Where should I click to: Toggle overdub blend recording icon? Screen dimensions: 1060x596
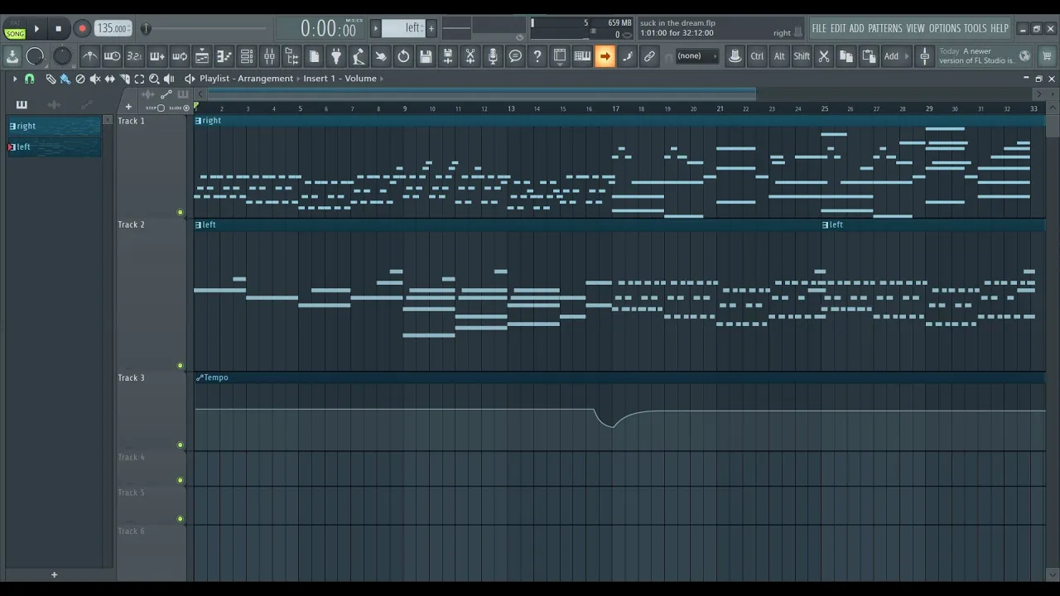157,56
